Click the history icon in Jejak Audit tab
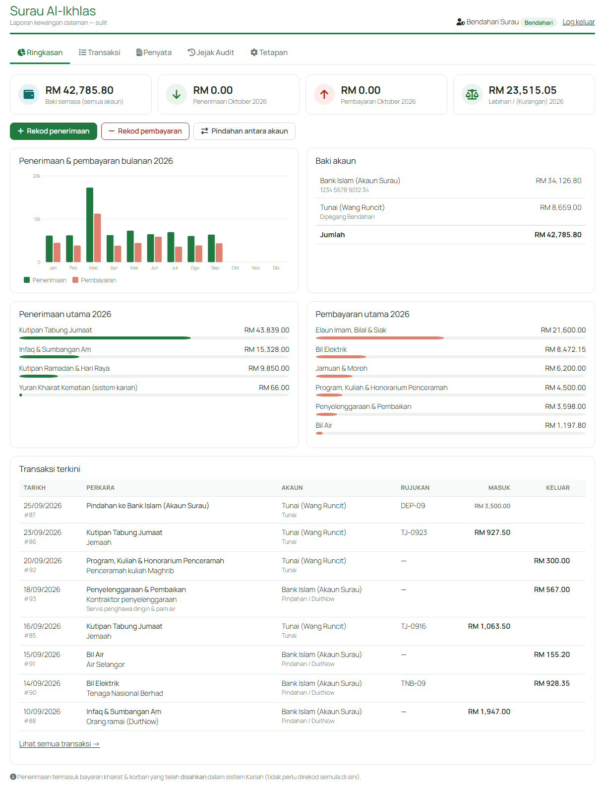The height and width of the screenshot is (793, 605). click(191, 52)
